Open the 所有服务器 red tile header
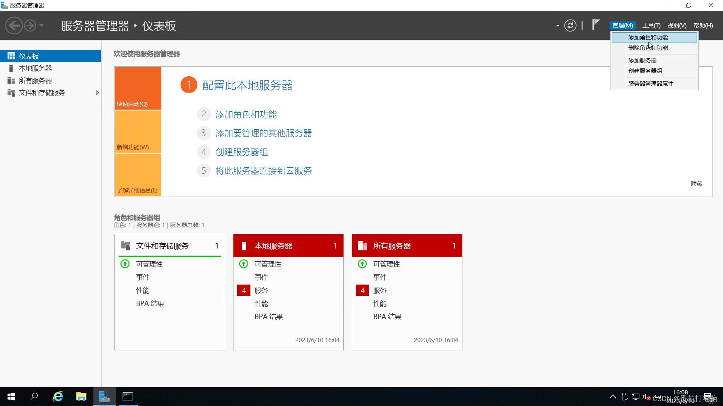 point(407,245)
